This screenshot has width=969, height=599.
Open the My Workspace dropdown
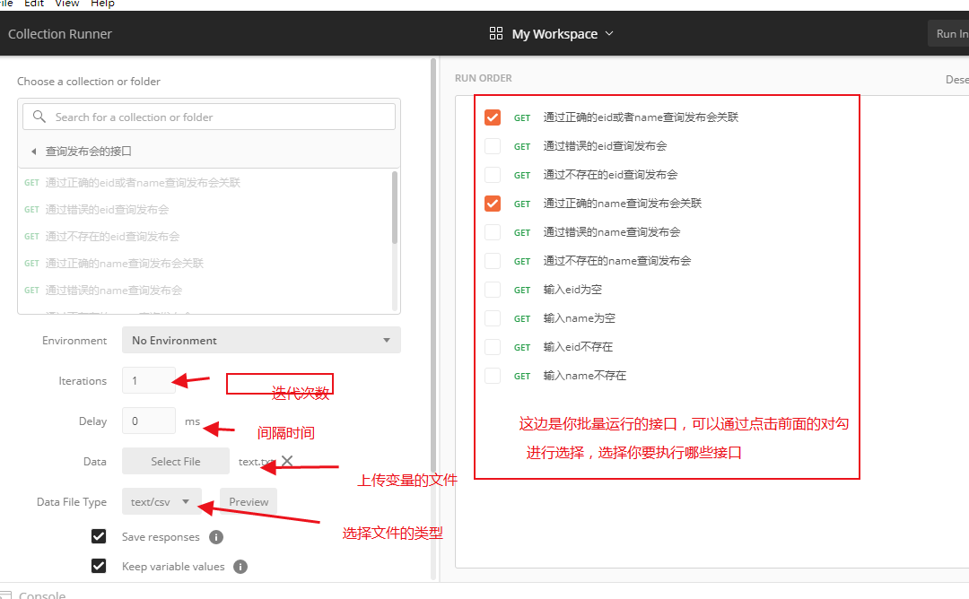pyautogui.click(x=562, y=34)
